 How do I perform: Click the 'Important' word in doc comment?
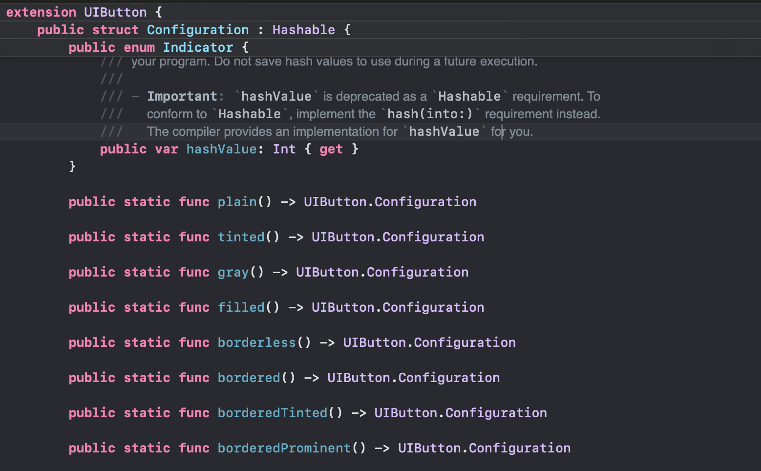[x=182, y=96]
